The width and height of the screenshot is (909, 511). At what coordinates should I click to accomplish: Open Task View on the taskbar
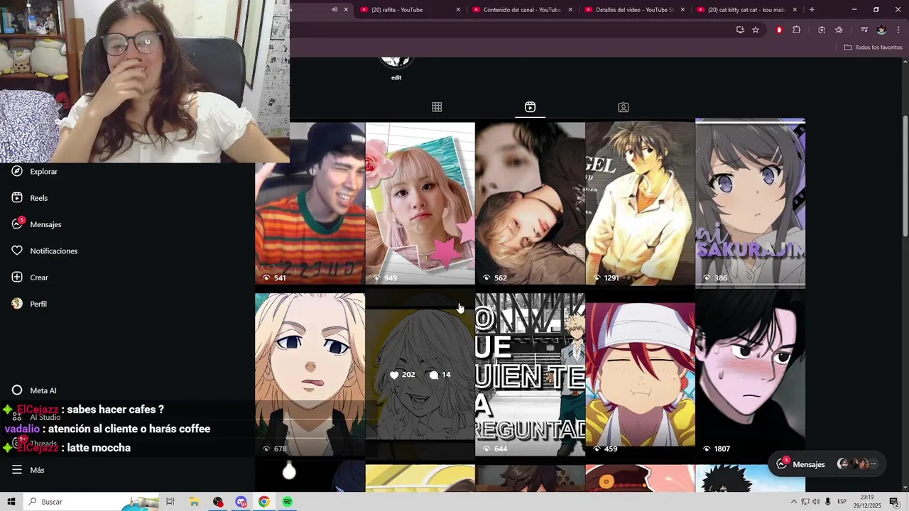170,502
